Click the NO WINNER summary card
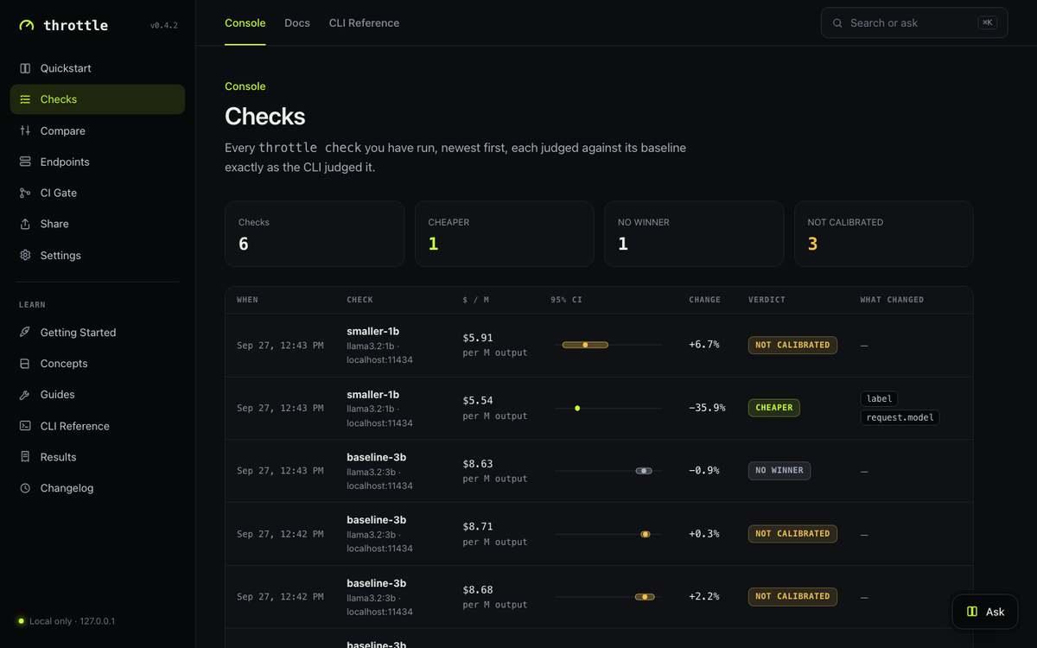The width and height of the screenshot is (1037, 648). [x=694, y=234]
